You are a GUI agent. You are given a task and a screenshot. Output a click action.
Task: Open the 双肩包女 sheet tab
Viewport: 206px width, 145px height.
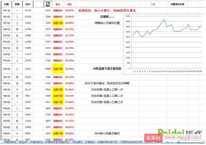[x=90, y=142]
